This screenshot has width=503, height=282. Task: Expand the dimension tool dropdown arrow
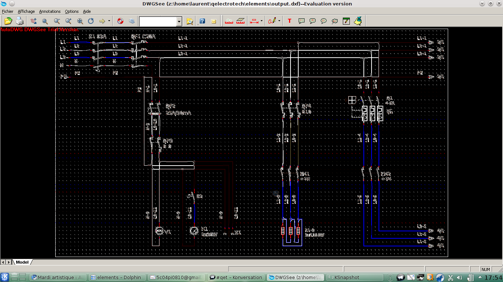tap(261, 21)
